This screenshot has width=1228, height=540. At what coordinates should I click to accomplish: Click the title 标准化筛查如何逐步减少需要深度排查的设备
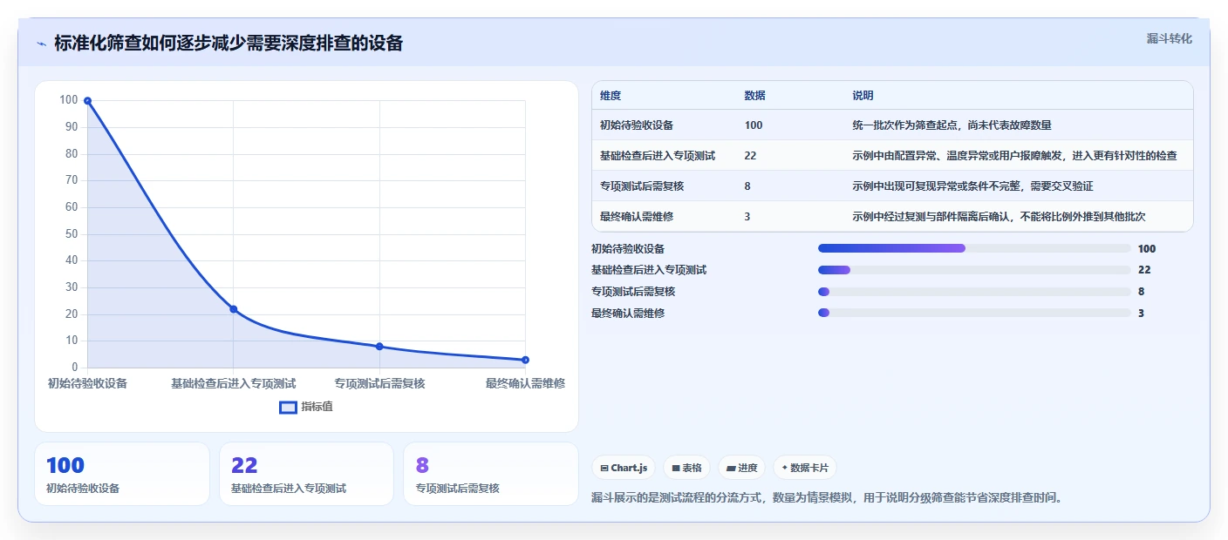(x=229, y=43)
